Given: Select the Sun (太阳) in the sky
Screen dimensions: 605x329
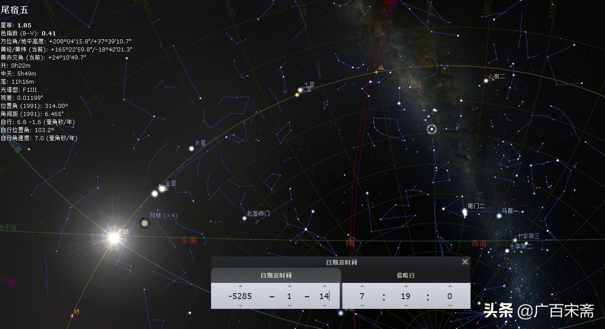Looking at the screenshot, I should [x=114, y=238].
